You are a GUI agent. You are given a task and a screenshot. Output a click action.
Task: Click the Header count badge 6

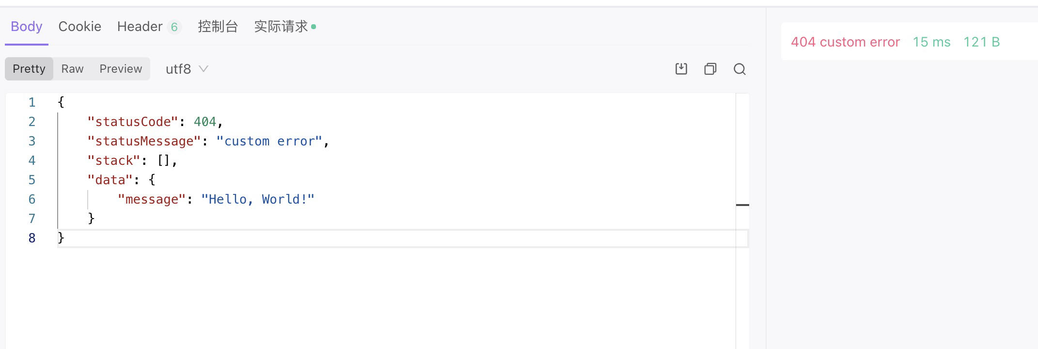(174, 27)
